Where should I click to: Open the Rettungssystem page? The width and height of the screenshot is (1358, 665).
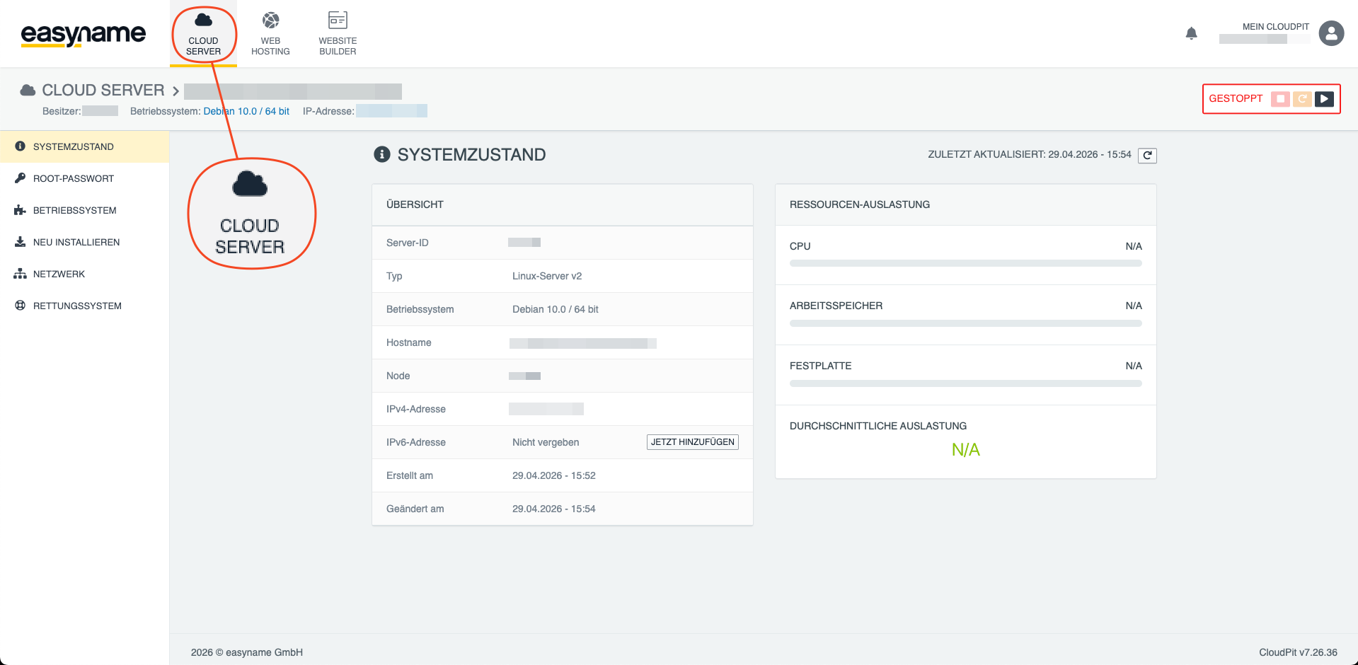coord(77,306)
